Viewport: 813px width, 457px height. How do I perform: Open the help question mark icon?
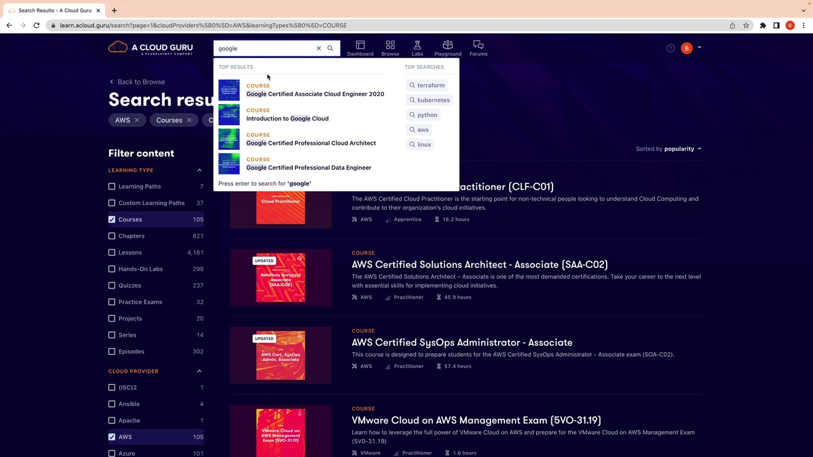[671, 48]
